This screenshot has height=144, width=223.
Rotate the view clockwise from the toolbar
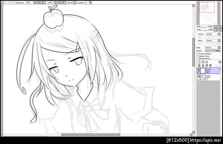pyautogui.click(x=61, y=3)
